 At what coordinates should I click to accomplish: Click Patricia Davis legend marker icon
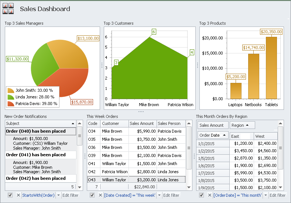[x=11, y=104]
